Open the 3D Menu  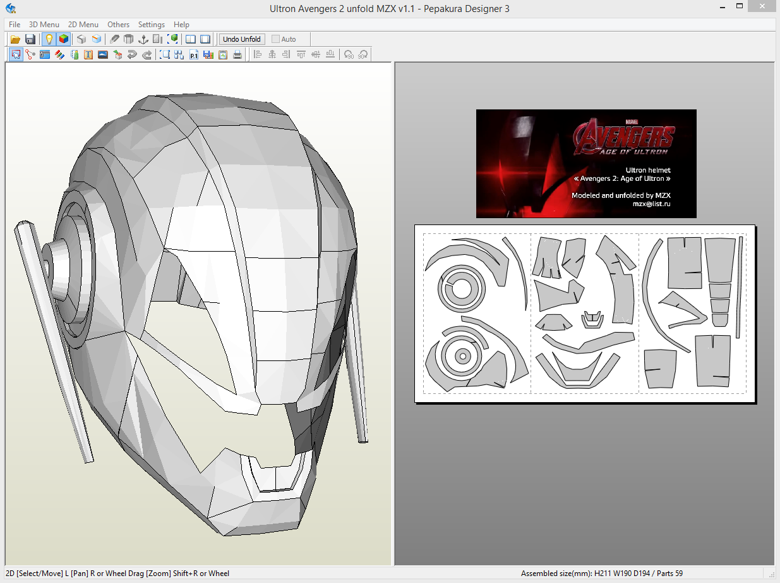click(44, 25)
